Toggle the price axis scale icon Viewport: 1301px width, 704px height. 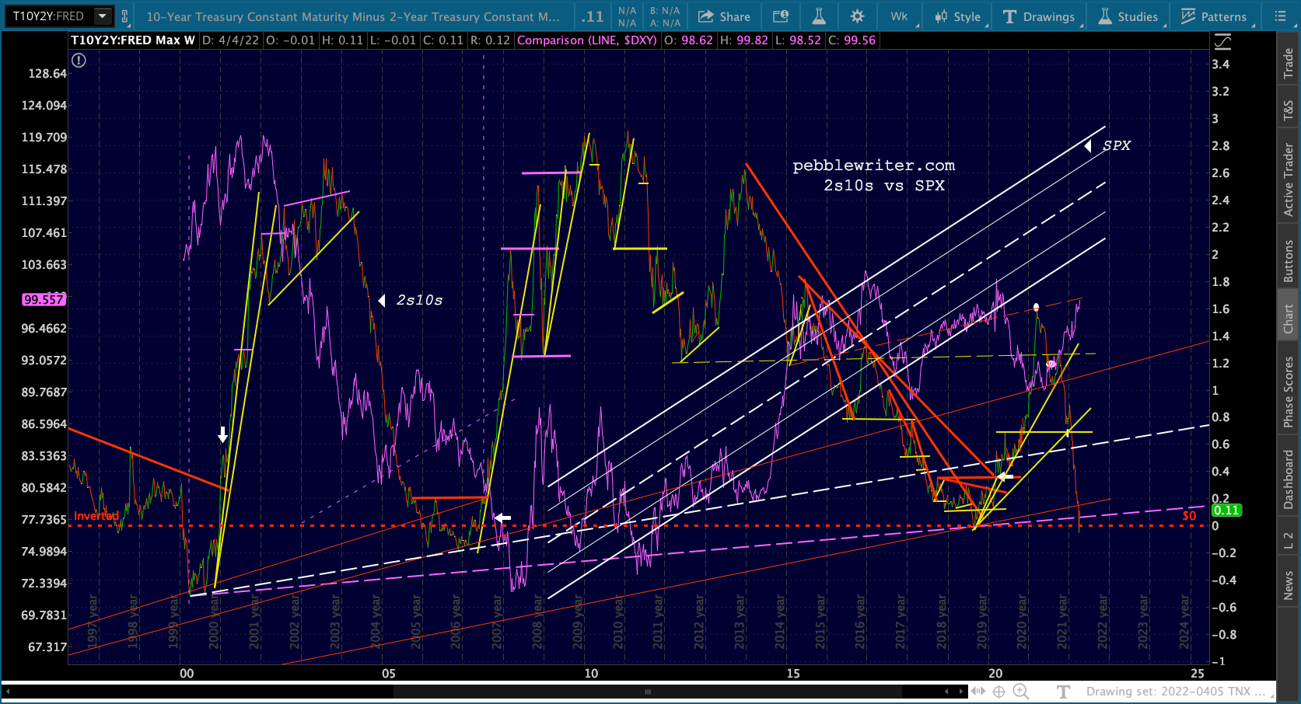pos(1222,41)
